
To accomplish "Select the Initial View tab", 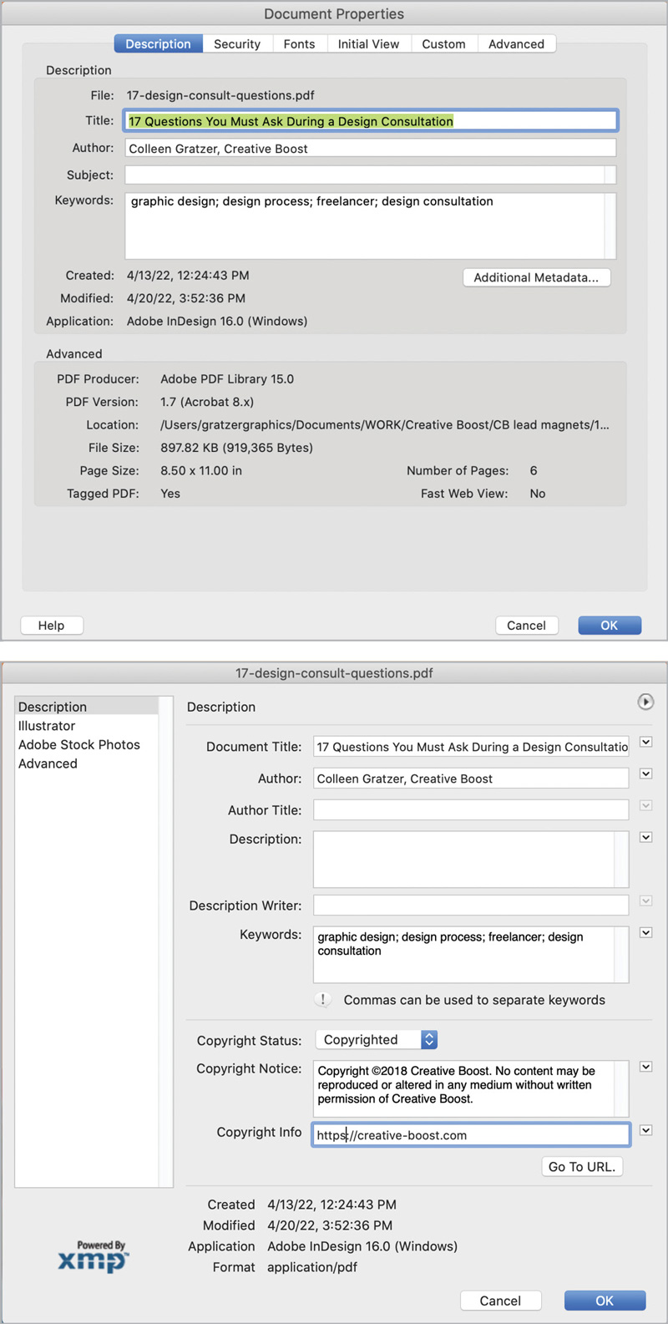I will pyautogui.click(x=368, y=44).
